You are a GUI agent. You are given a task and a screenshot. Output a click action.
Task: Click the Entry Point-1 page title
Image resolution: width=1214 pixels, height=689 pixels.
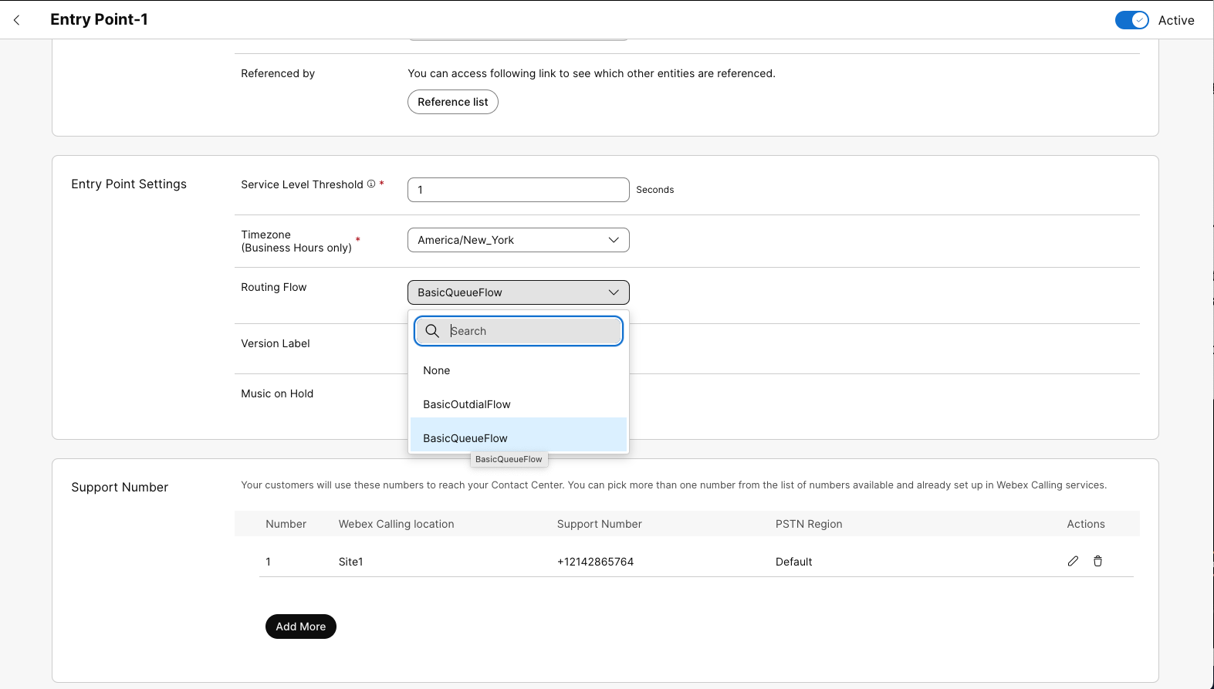click(99, 20)
